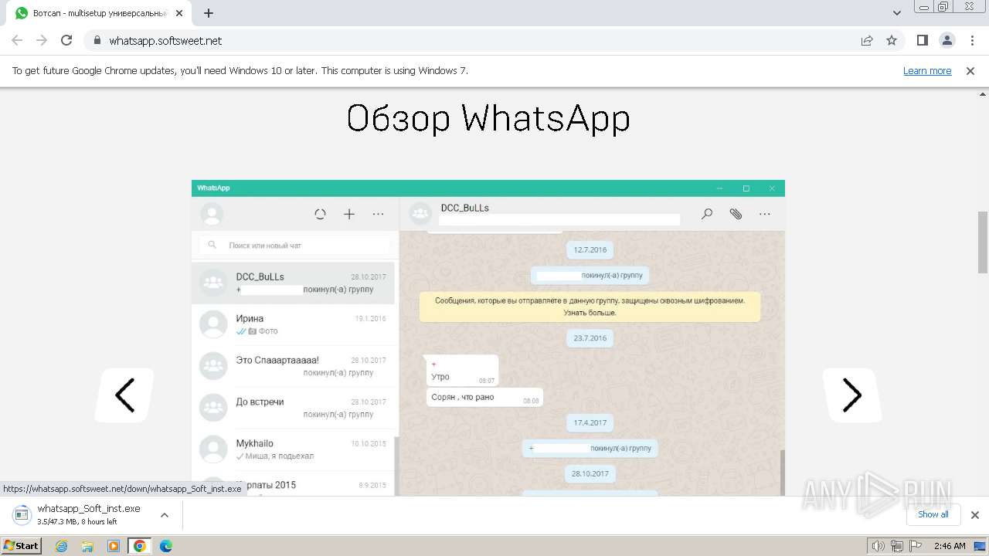Open the Chrome side panel
This screenshot has width=989, height=556.
[922, 40]
